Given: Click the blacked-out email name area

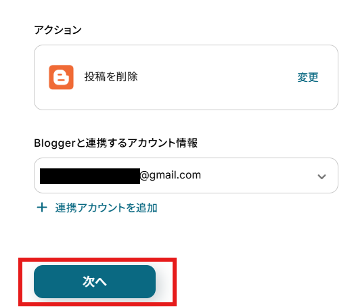Looking at the screenshot, I should click(90, 176).
